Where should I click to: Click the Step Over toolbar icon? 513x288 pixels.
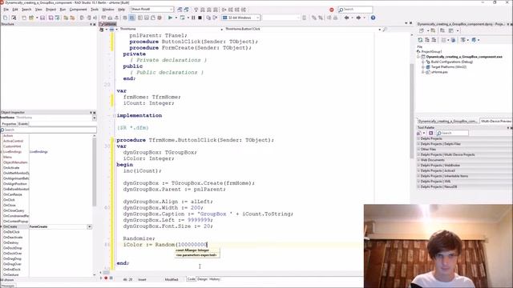click(x=215, y=18)
